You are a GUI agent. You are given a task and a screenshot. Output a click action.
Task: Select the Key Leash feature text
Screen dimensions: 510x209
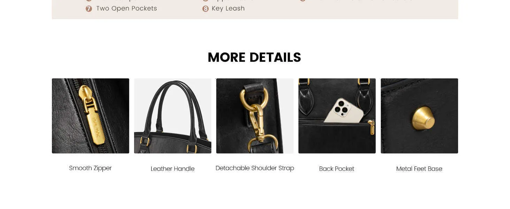click(x=228, y=8)
